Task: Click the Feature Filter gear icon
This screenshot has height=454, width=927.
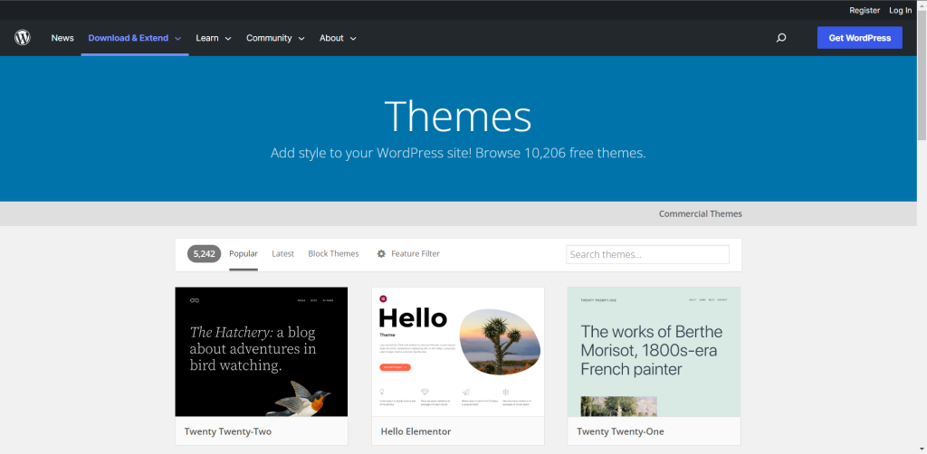Action: tap(381, 254)
